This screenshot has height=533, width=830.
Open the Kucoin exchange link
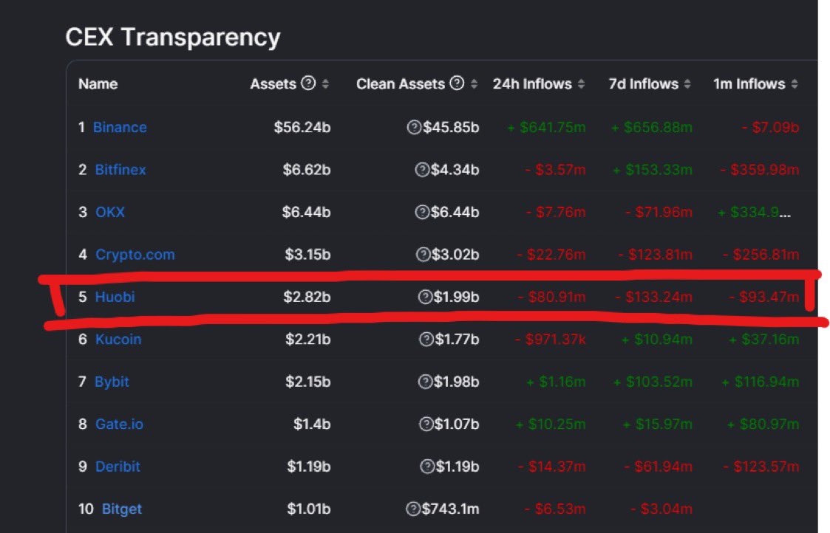pyautogui.click(x=118, y=340)
